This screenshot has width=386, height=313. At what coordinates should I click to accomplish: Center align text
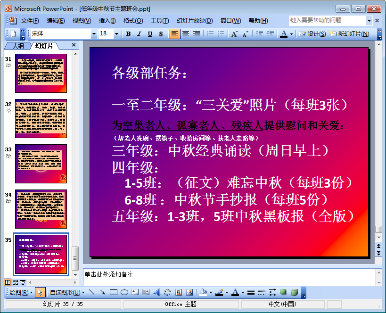[x=186, y=34]
